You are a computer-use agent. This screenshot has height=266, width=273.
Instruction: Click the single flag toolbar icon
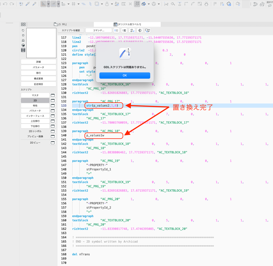[x=215, y=4]
